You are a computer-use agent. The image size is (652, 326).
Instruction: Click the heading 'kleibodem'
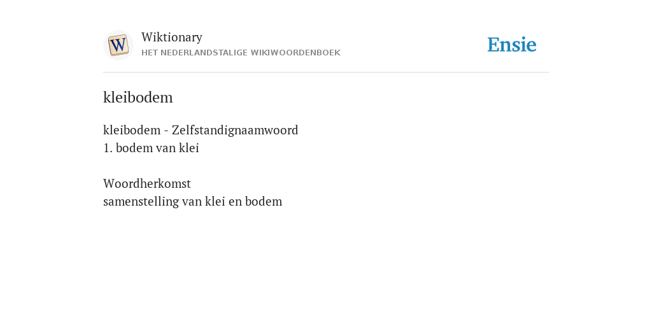pos(138,97)
